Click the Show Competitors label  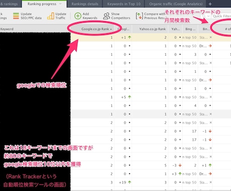[121, 16]
